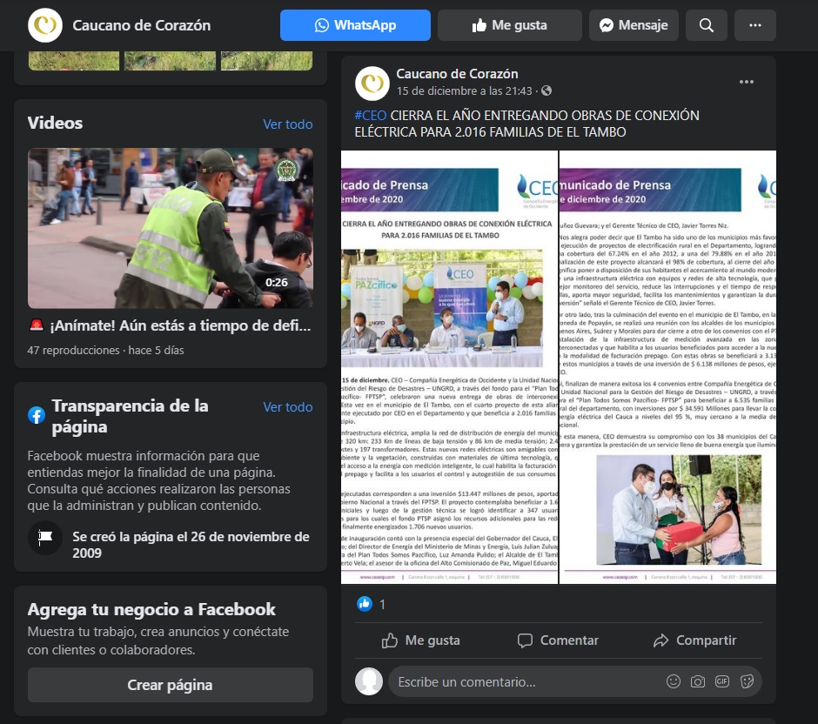Screen dimensions: 818x724
Task: Attach a photo with the camera icon
Action: (x=698, y=681)
